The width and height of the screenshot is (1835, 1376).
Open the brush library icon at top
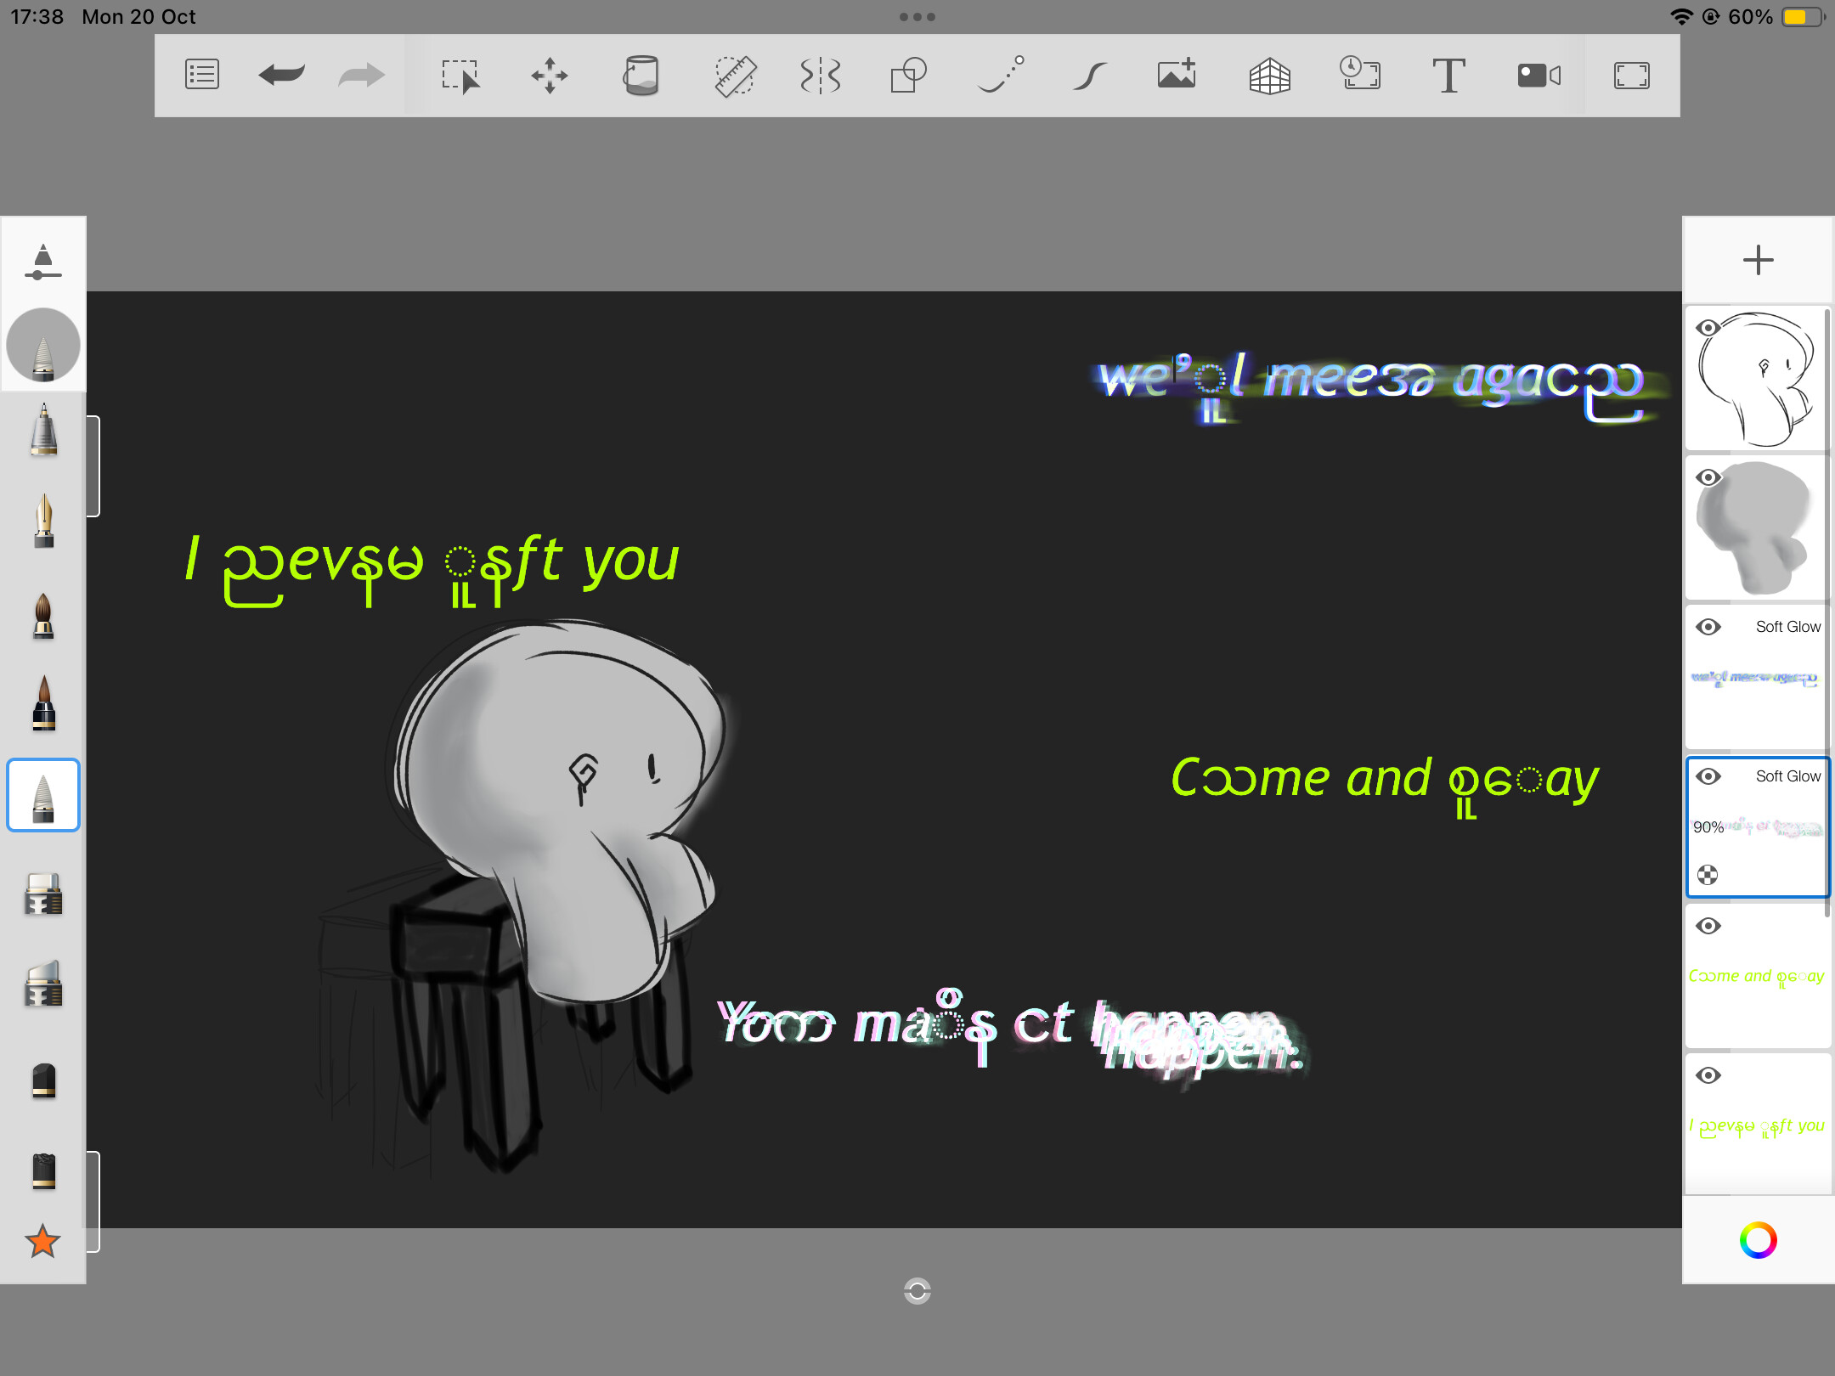(43, 261)
